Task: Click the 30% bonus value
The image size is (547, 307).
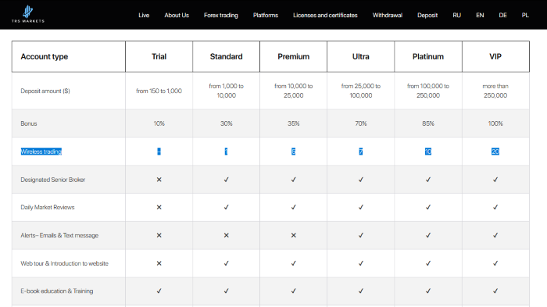Action: tap(226, 123)
